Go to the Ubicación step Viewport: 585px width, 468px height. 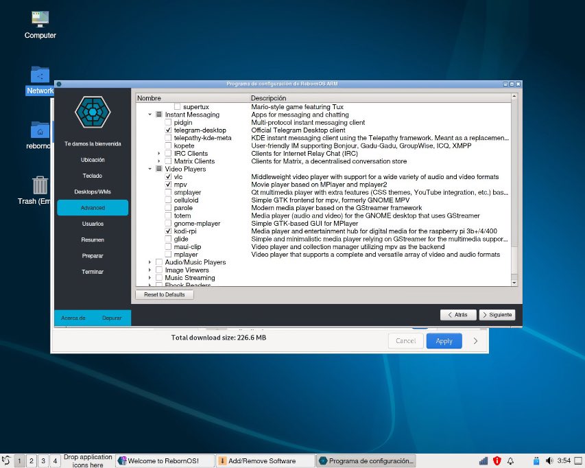click(93, 160)
